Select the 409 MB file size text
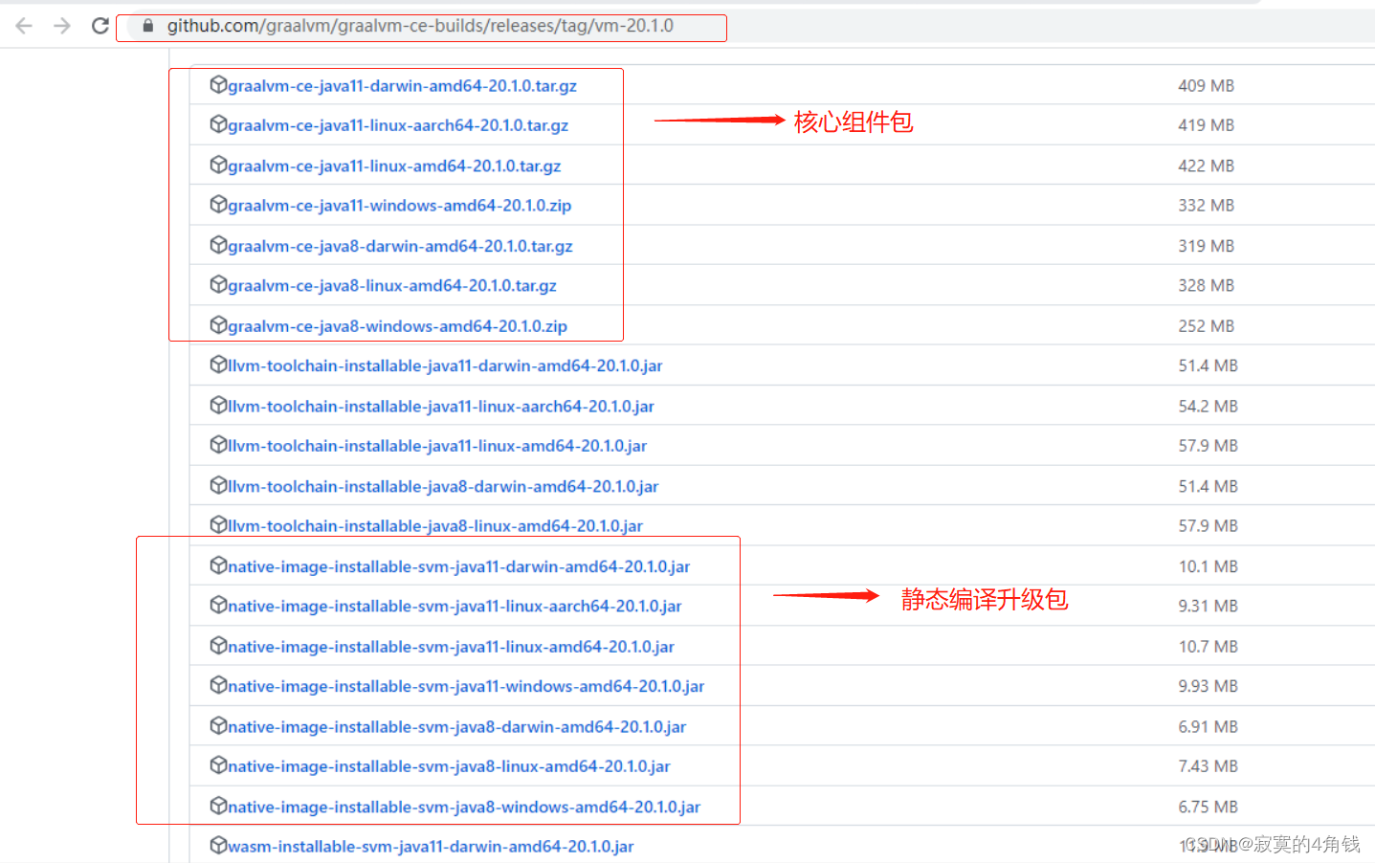The image size is (1375, 863). tap(1206, 86)
